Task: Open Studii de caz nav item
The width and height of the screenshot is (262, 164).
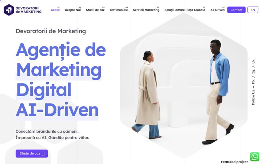Action: pyautogui.click(x=95, y=10)
